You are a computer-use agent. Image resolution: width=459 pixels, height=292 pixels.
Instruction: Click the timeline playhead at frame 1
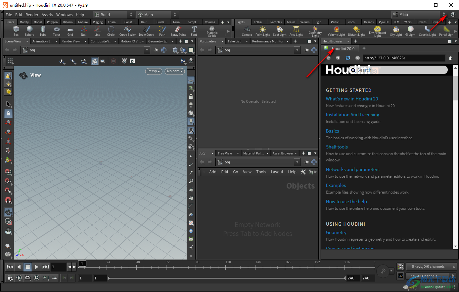tap(82, 264)
